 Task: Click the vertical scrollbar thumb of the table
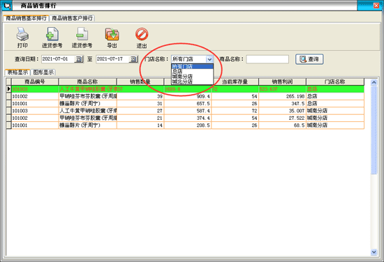374,130
